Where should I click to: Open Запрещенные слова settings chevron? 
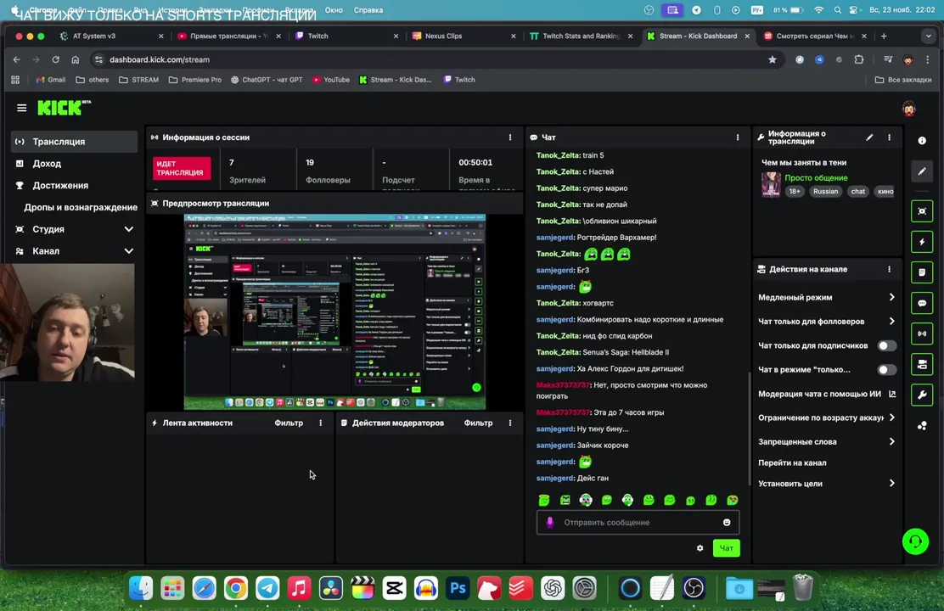(x=891, y=442)
